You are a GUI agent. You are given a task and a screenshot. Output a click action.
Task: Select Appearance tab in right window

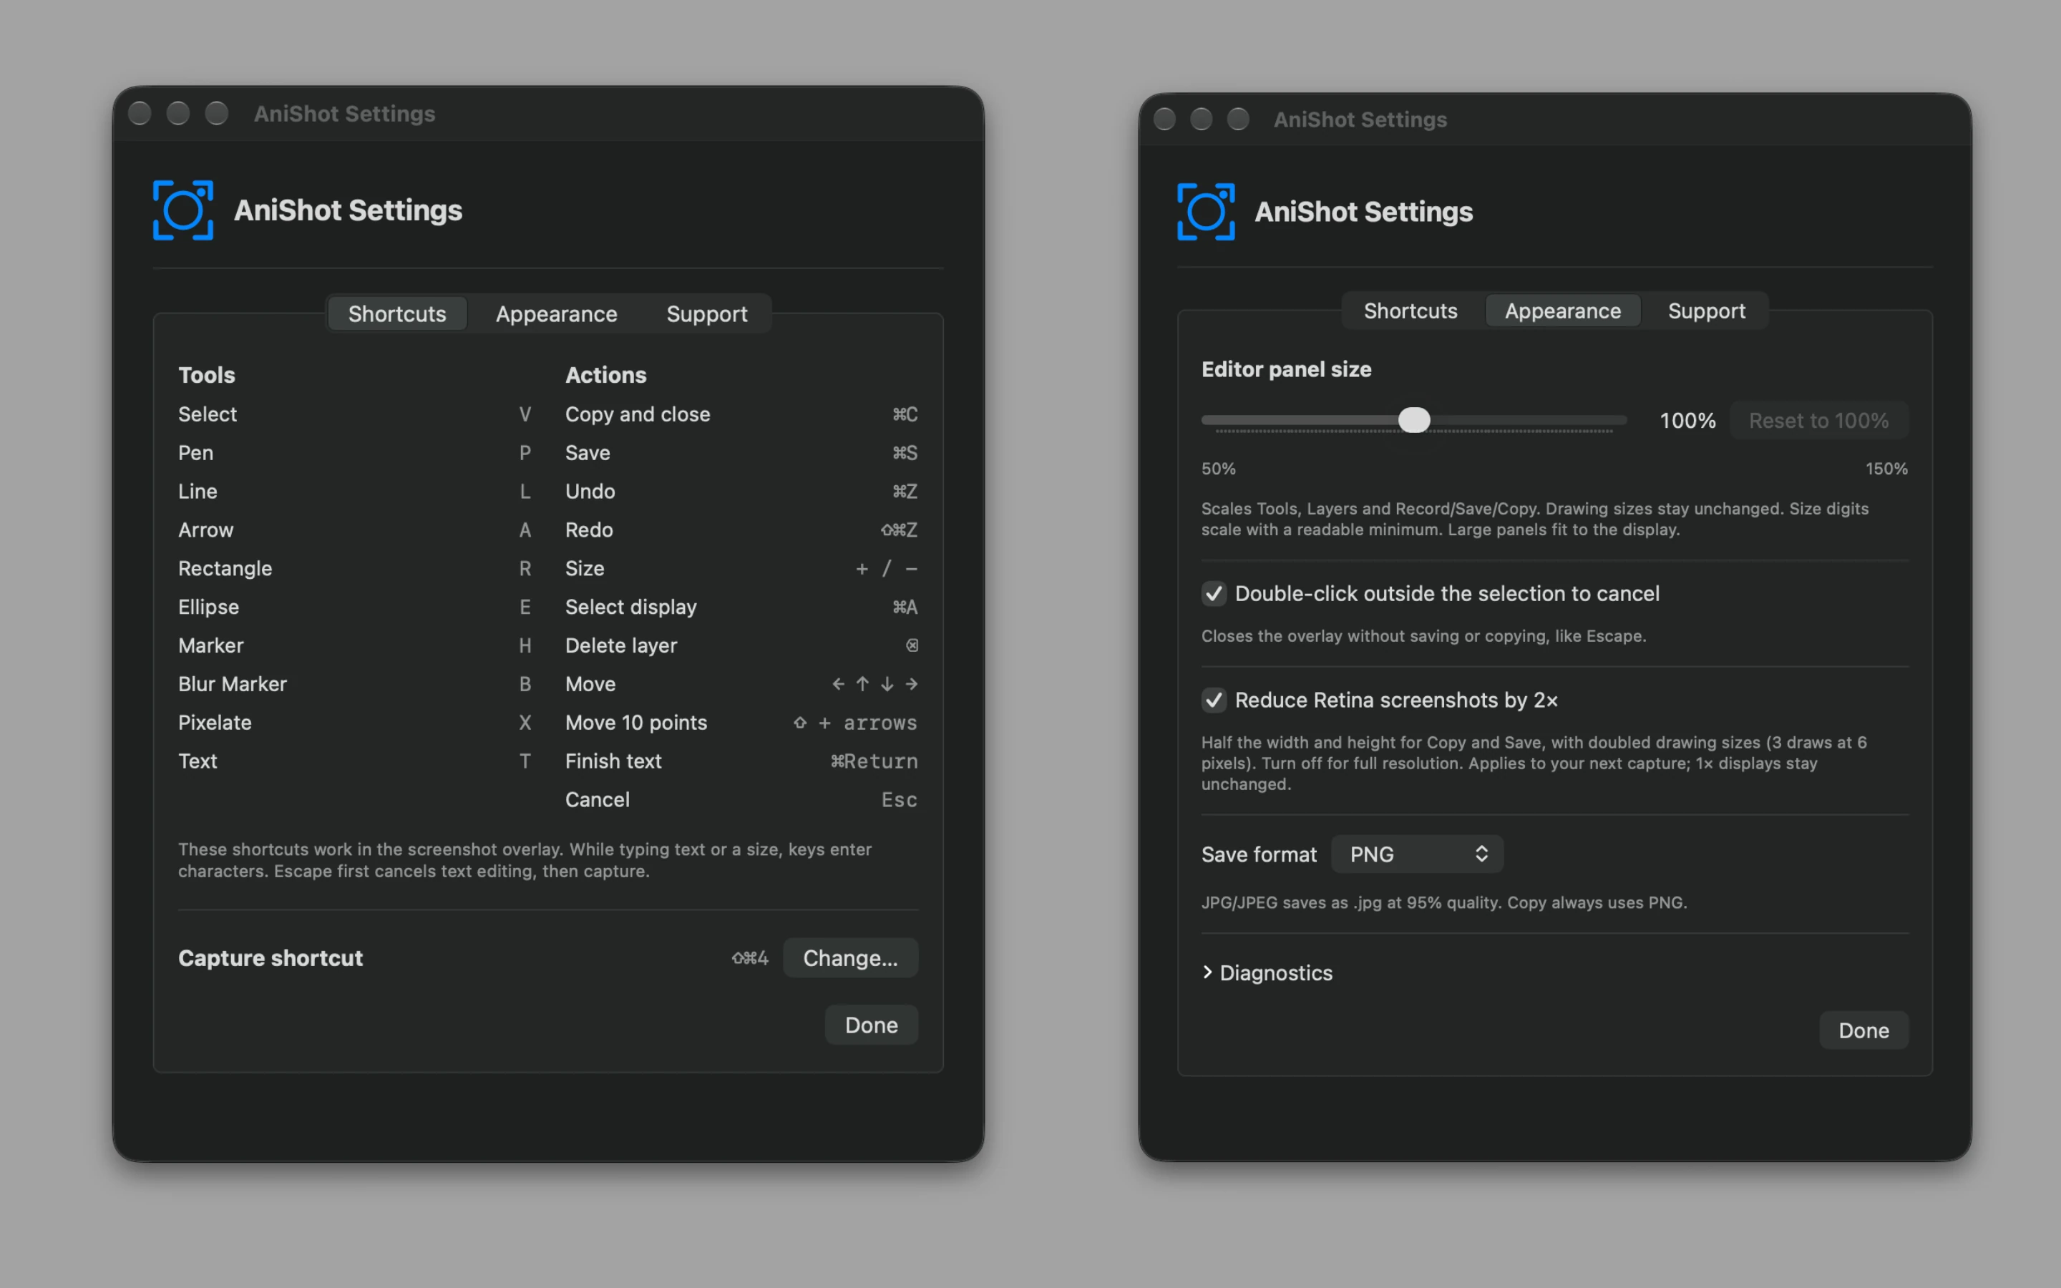point(1563,311)
